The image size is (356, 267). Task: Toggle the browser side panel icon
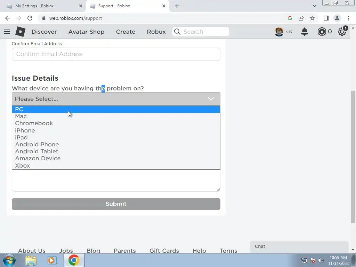pos(326,18)
